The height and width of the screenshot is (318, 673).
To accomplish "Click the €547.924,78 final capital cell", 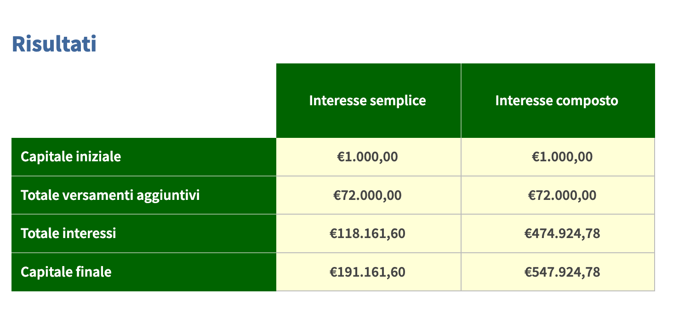I will click(x=558, y=272).
